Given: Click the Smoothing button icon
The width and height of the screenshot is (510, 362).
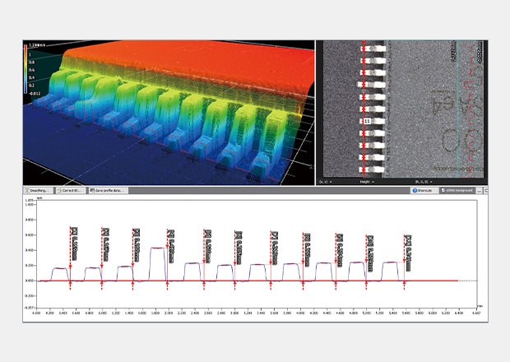Looking at the screenshot, I should click(28, 190).
